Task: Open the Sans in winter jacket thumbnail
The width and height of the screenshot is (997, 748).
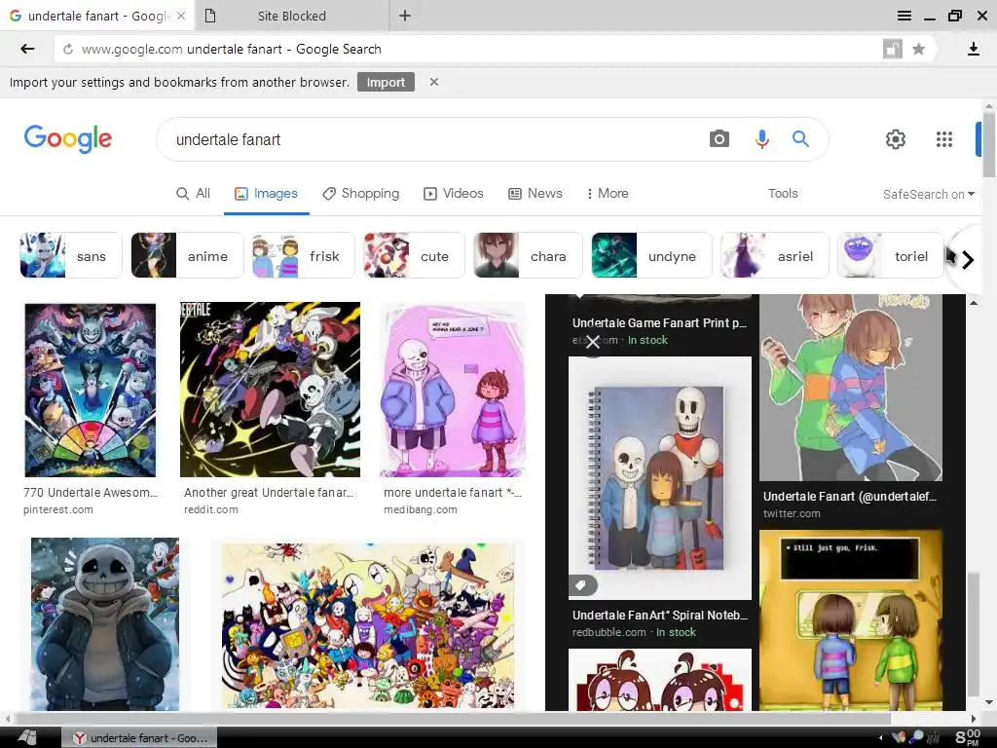Action: [x=105, y=624]
